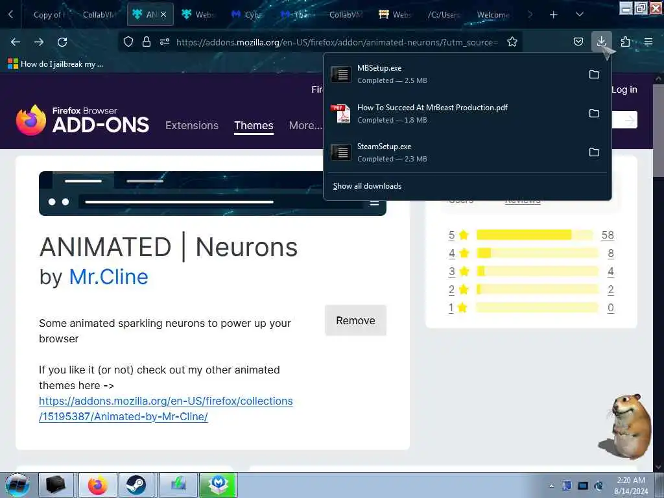
Task: Open the Mr.Cline author link
Action: pyautogui.click(x=108, y=277)
